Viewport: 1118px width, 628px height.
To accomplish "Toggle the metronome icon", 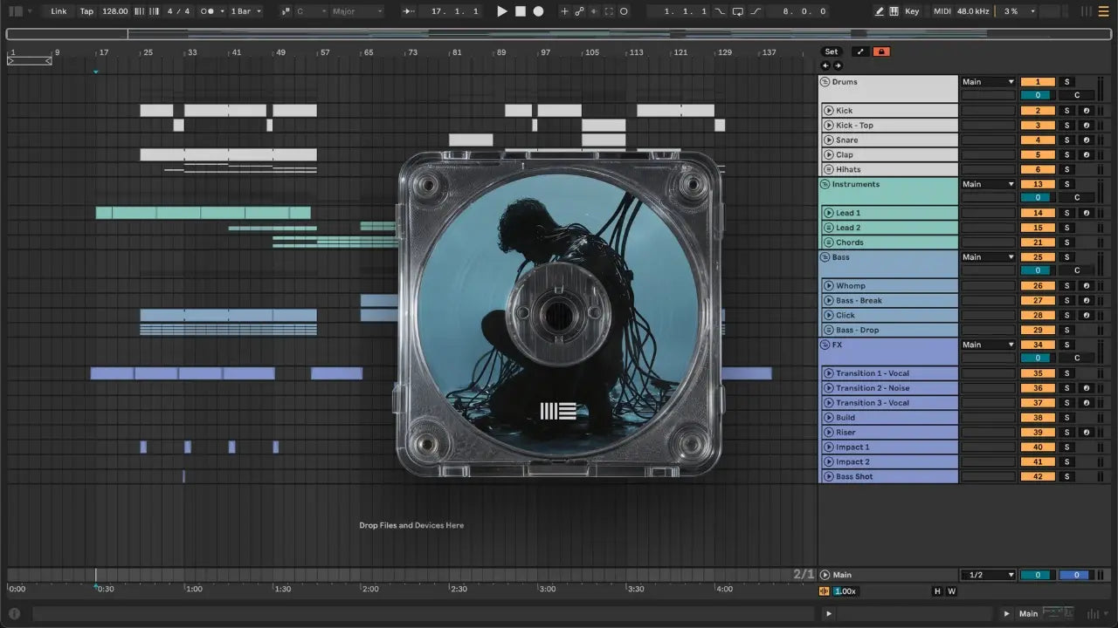I will pyautogui.click(x=209, y=11).
